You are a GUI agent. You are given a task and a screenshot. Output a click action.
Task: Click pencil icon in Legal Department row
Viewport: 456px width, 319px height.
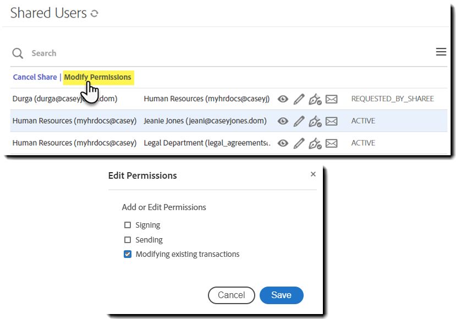click(x=299, y=143)
